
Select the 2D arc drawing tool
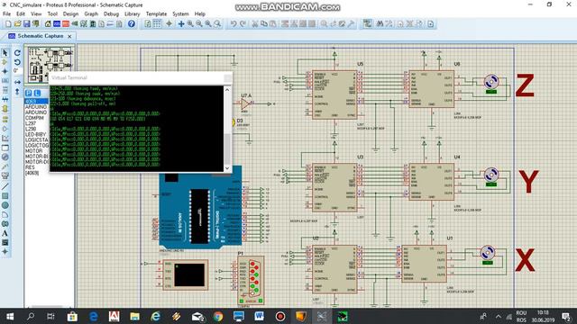5,214
